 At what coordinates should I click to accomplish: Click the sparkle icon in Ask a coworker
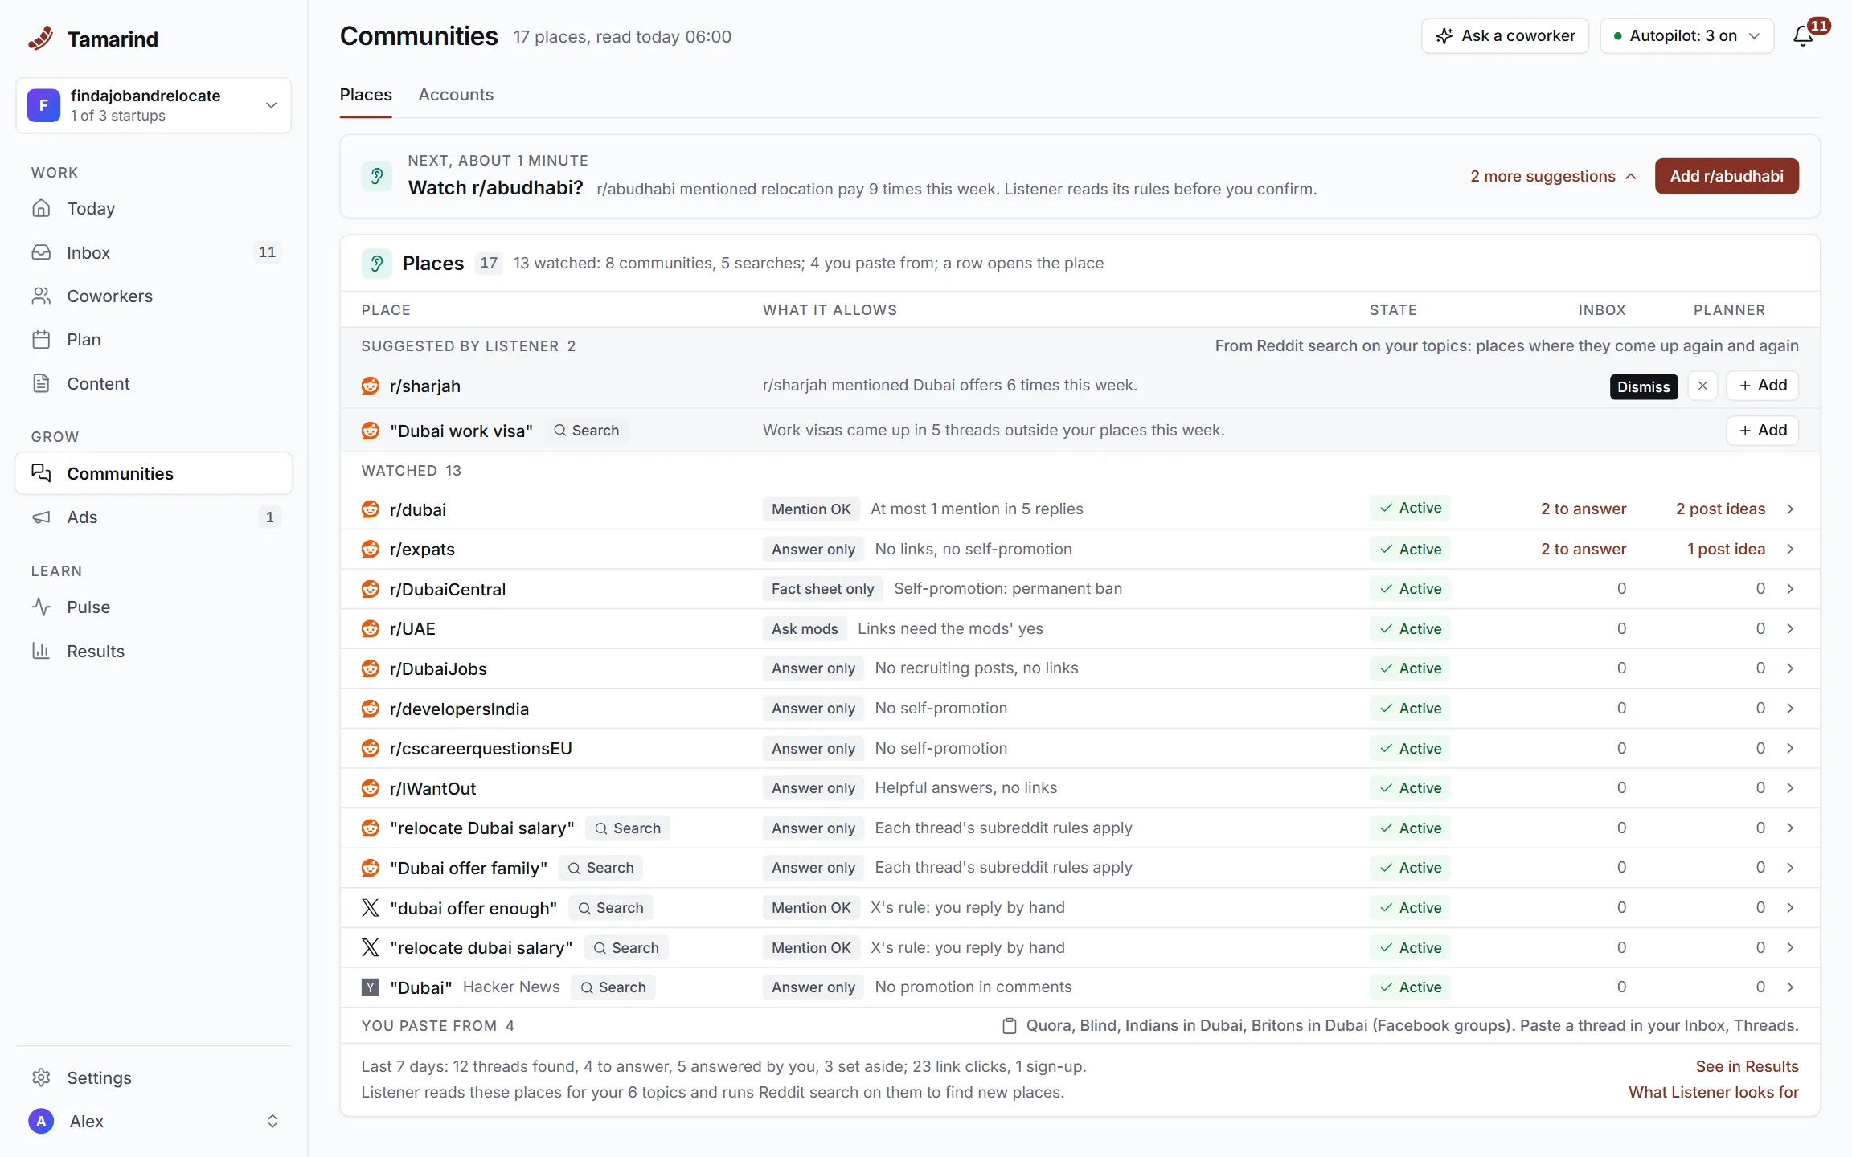pos(1444,36)
